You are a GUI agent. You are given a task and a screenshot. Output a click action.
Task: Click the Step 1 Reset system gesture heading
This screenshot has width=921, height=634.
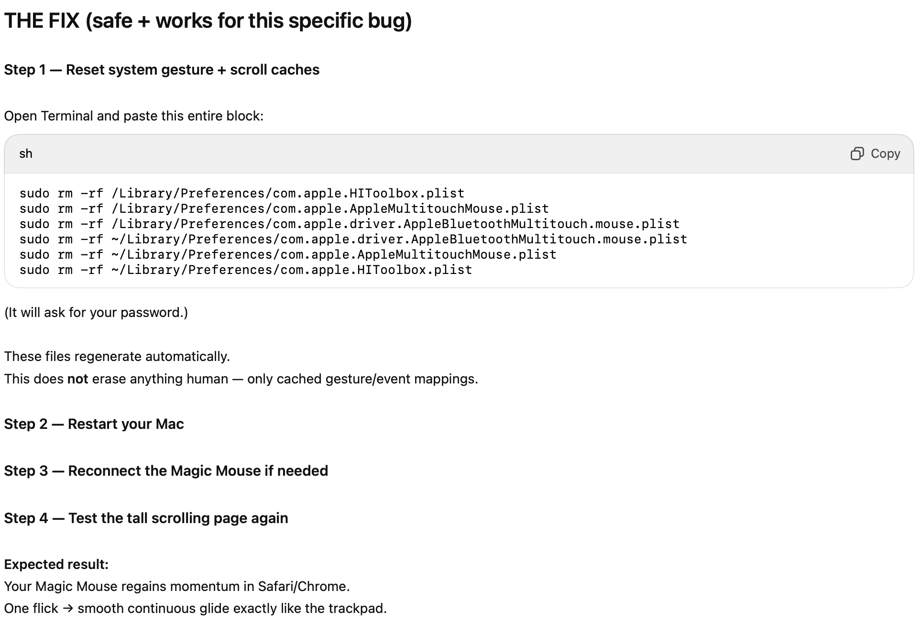tap(162, 70)
